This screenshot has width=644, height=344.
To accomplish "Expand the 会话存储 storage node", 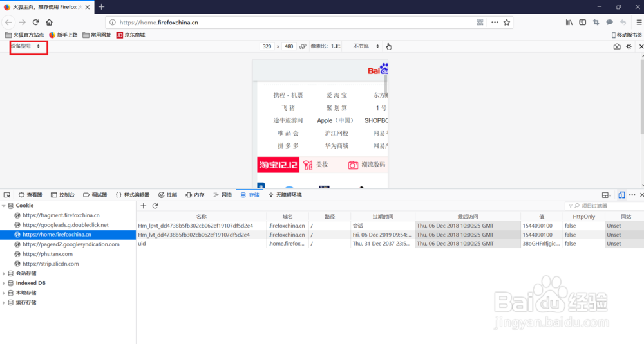I will tap(4, 273).
